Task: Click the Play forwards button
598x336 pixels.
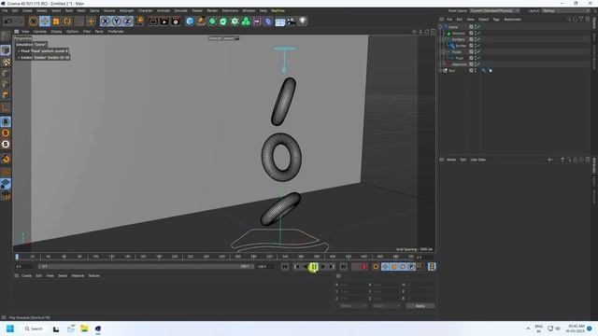Action: click(323, 267)
